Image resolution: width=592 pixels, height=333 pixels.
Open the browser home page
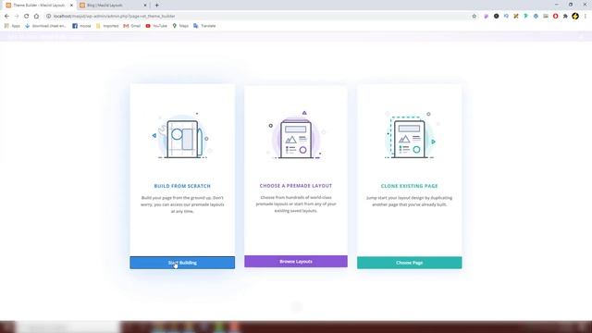click(36, 17)
